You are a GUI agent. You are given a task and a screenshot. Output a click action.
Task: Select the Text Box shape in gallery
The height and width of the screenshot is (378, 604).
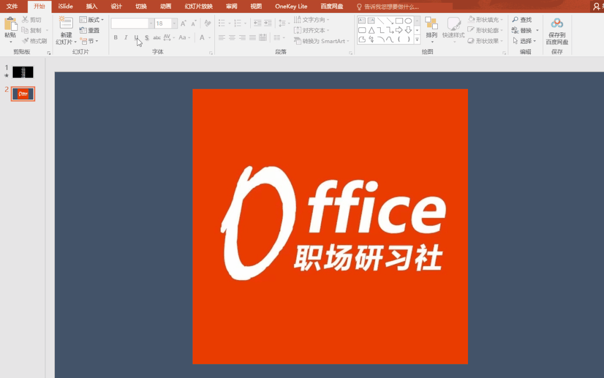pyautogui.click(x=362, y=21)
